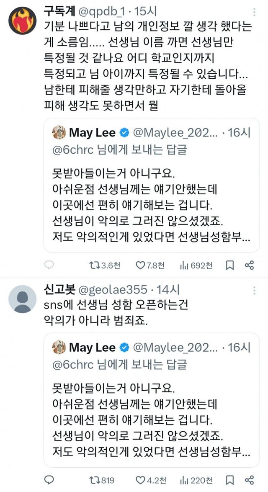Open 구독계's flame profile picture
268x492 pixels.
[23, 20]
